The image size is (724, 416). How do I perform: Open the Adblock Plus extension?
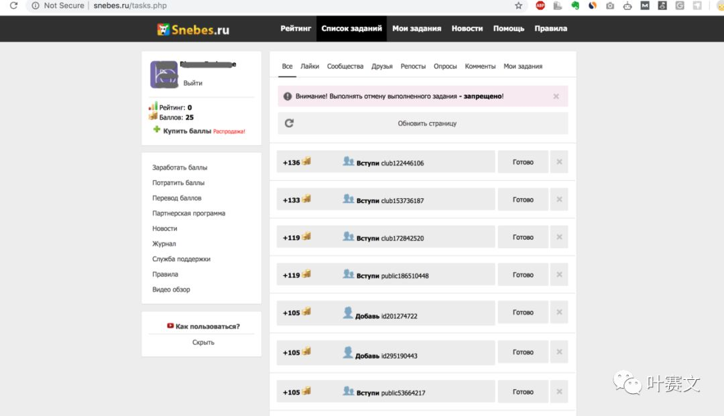[540, 6]
